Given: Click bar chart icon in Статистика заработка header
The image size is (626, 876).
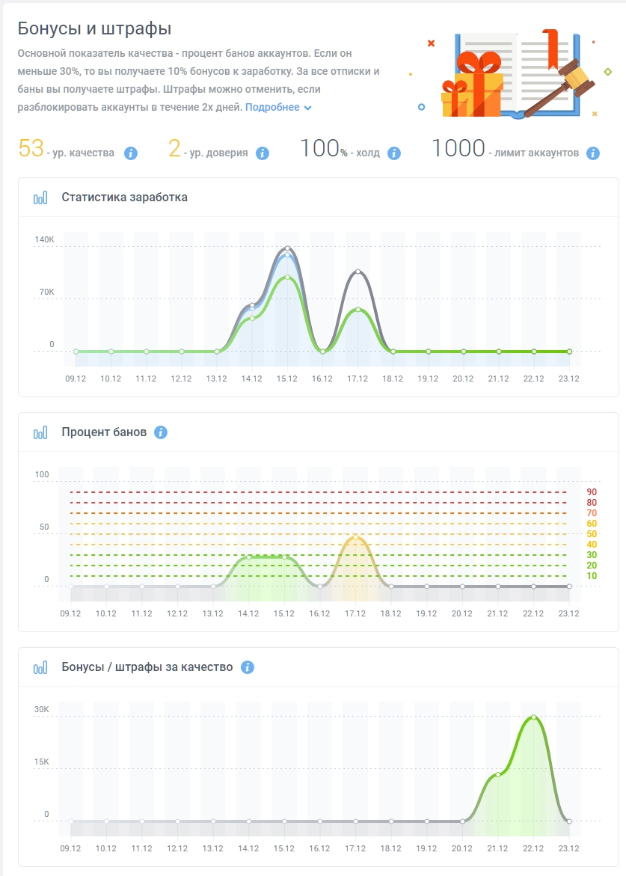Looking at the screenshot, I should pyautogui.click(x=40, y=197).
